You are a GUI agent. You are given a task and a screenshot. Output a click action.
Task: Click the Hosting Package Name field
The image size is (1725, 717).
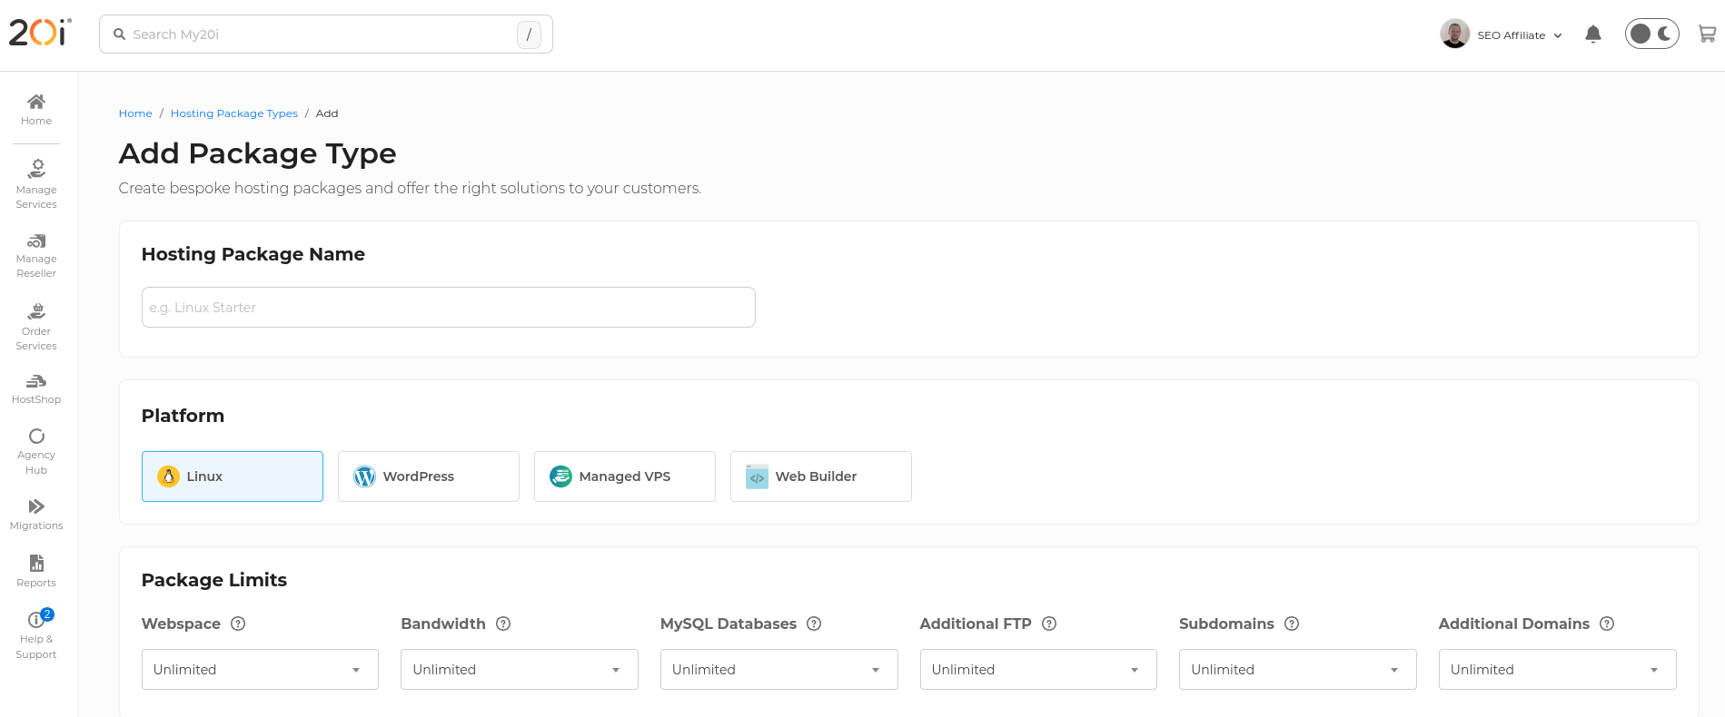pyautogui.click(x=449, y=308)
